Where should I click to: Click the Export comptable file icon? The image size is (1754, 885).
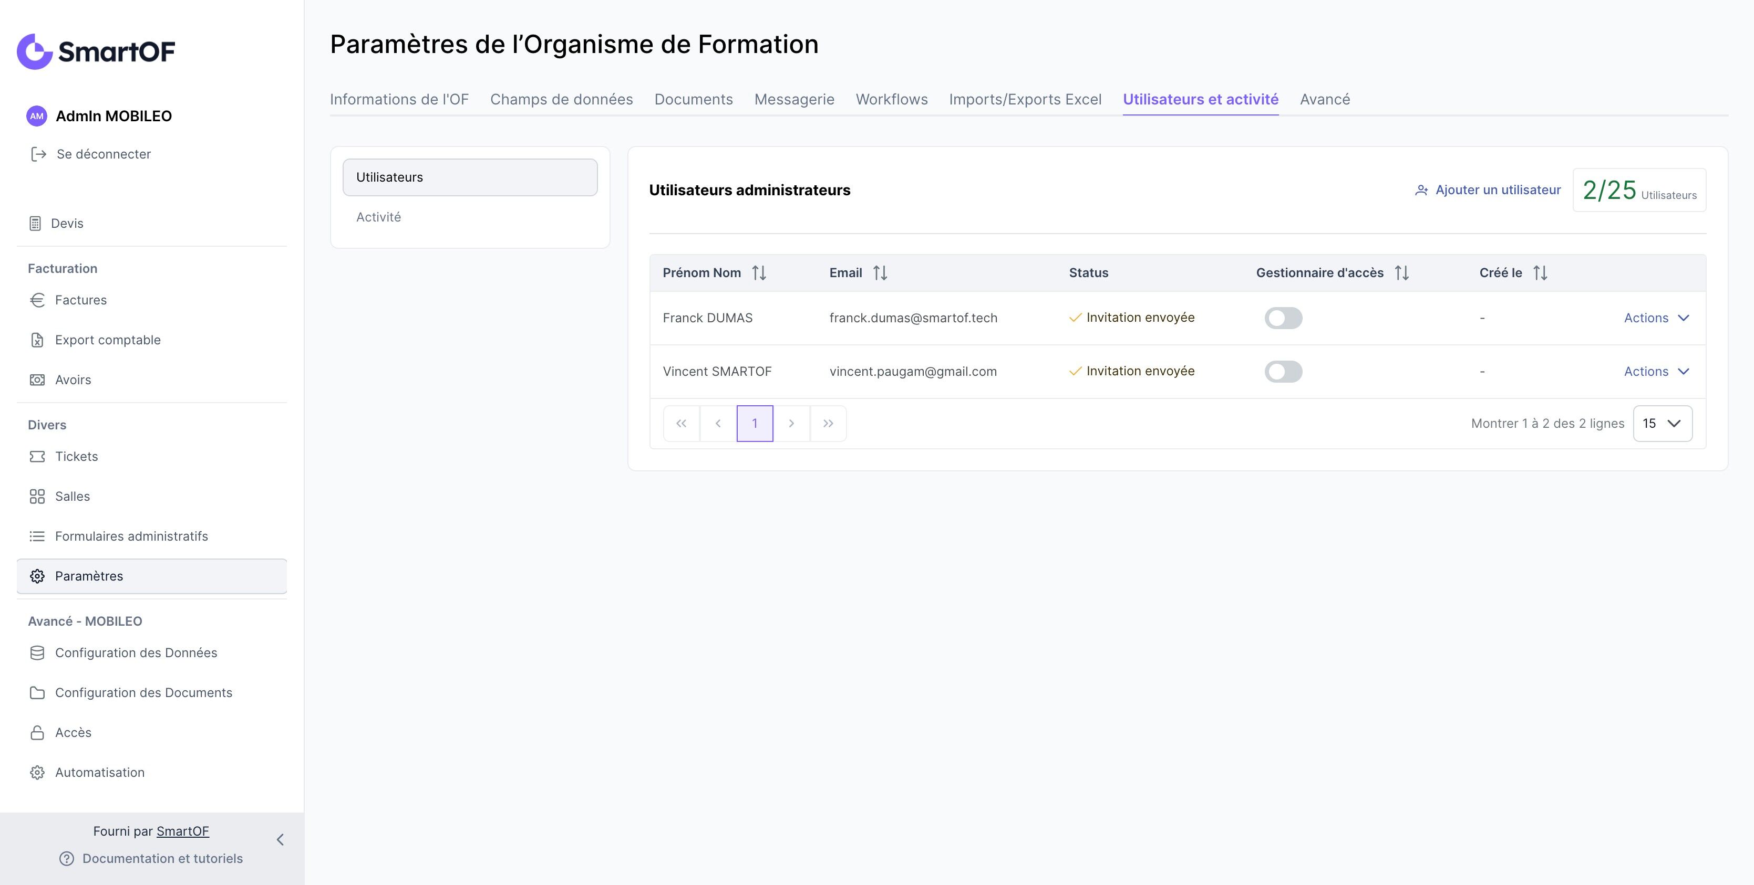(x=37, y=340)
